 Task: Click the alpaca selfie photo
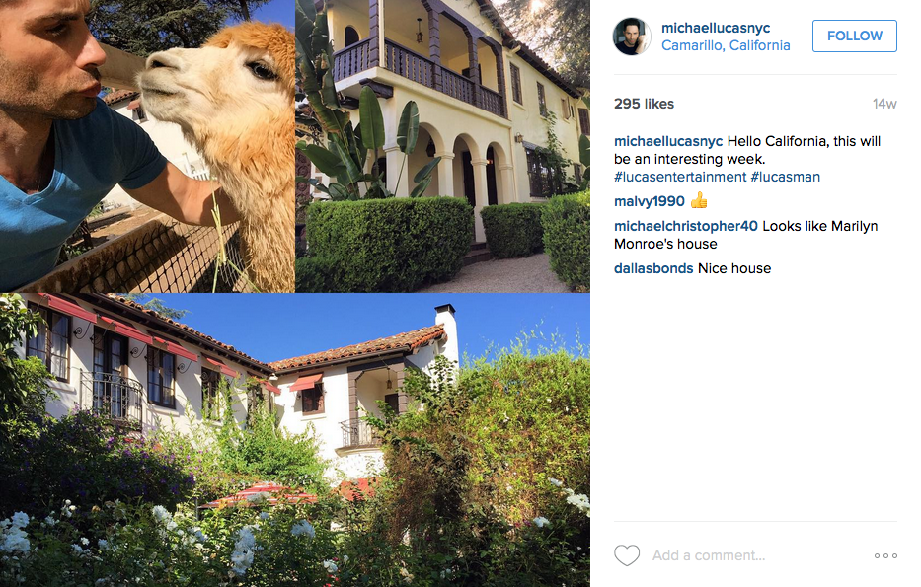tap(147, 146)
